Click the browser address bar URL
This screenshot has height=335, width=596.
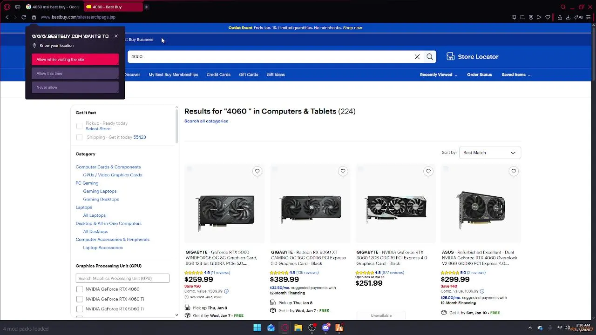point(78,17)
